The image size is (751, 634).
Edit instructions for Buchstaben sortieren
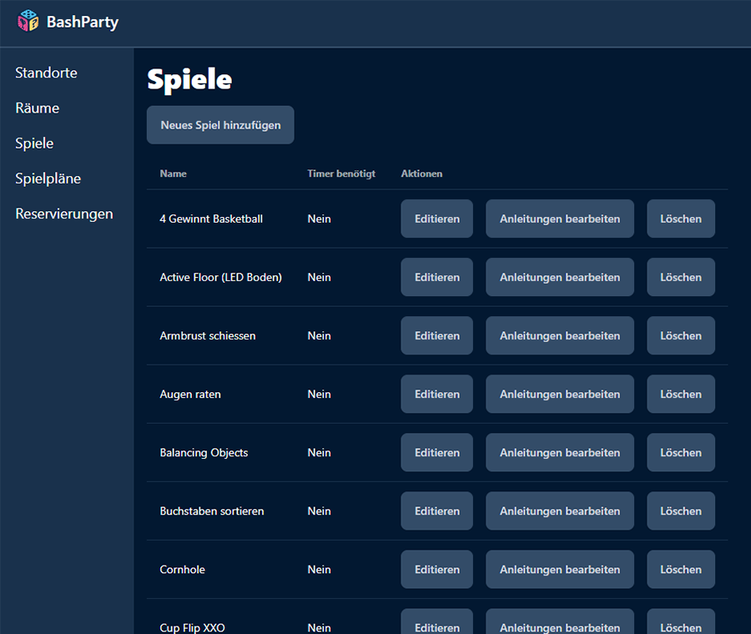click(x=559, y=511)
